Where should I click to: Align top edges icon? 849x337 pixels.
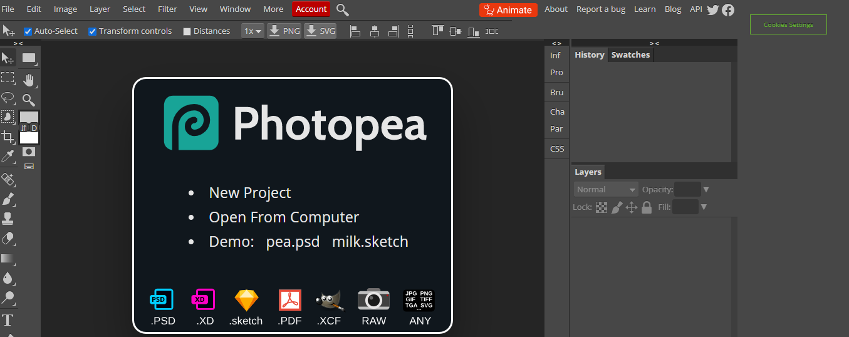click(x=437, y=31)
